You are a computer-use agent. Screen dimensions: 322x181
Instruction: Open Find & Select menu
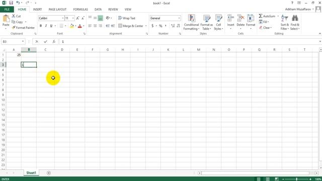point(295,23)
